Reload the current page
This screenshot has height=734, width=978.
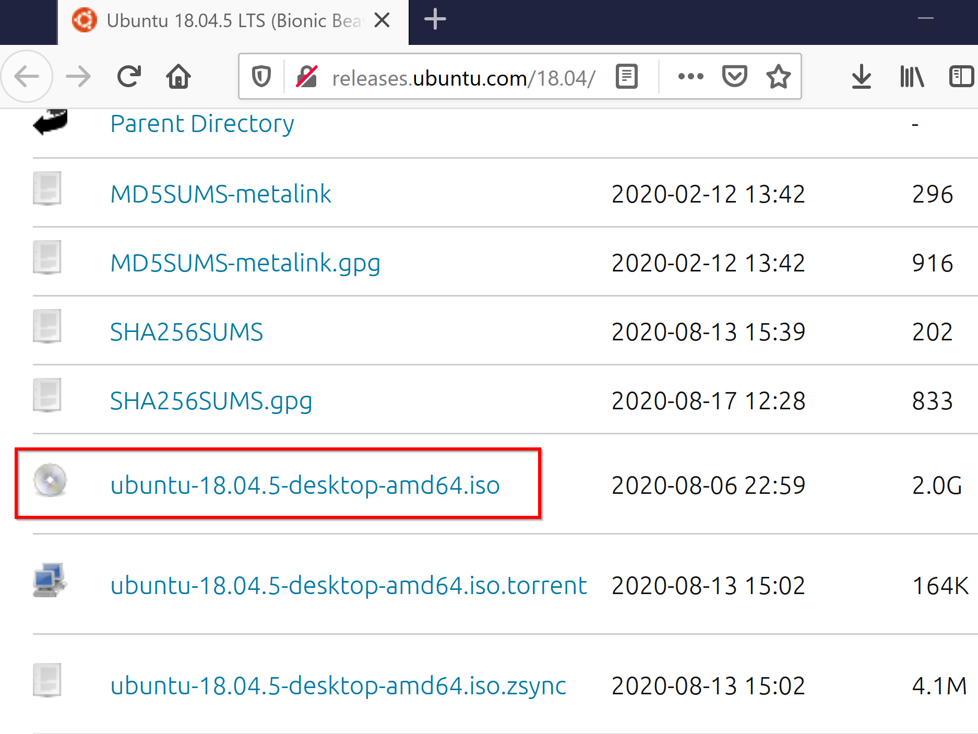pos(129,77)
